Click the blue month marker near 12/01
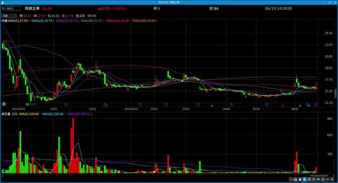The image size is (338, 183). [x=105, y=105]
